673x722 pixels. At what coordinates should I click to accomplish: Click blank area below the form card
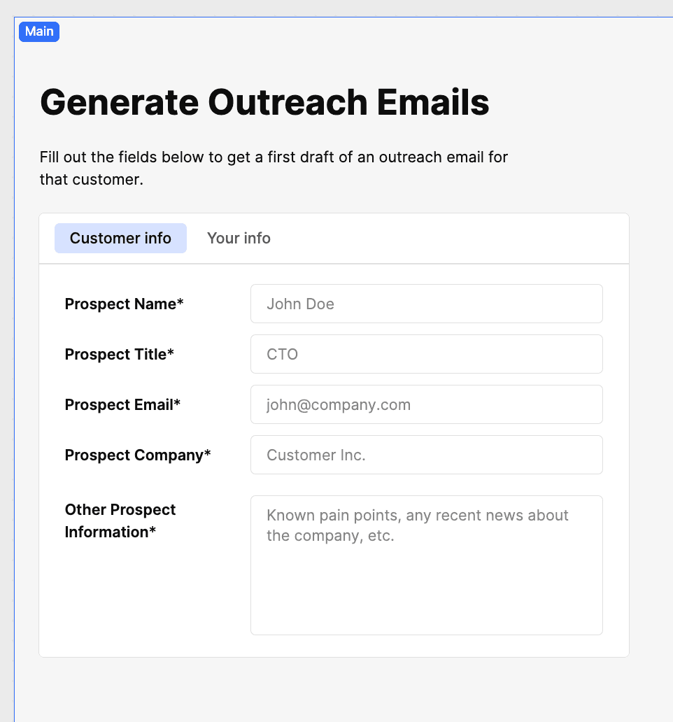(334, 689)
